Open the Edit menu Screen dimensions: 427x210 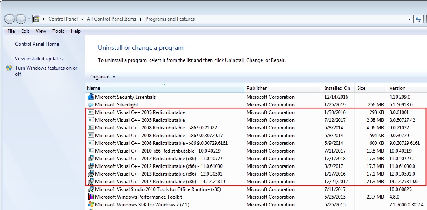tap(25, 31)
